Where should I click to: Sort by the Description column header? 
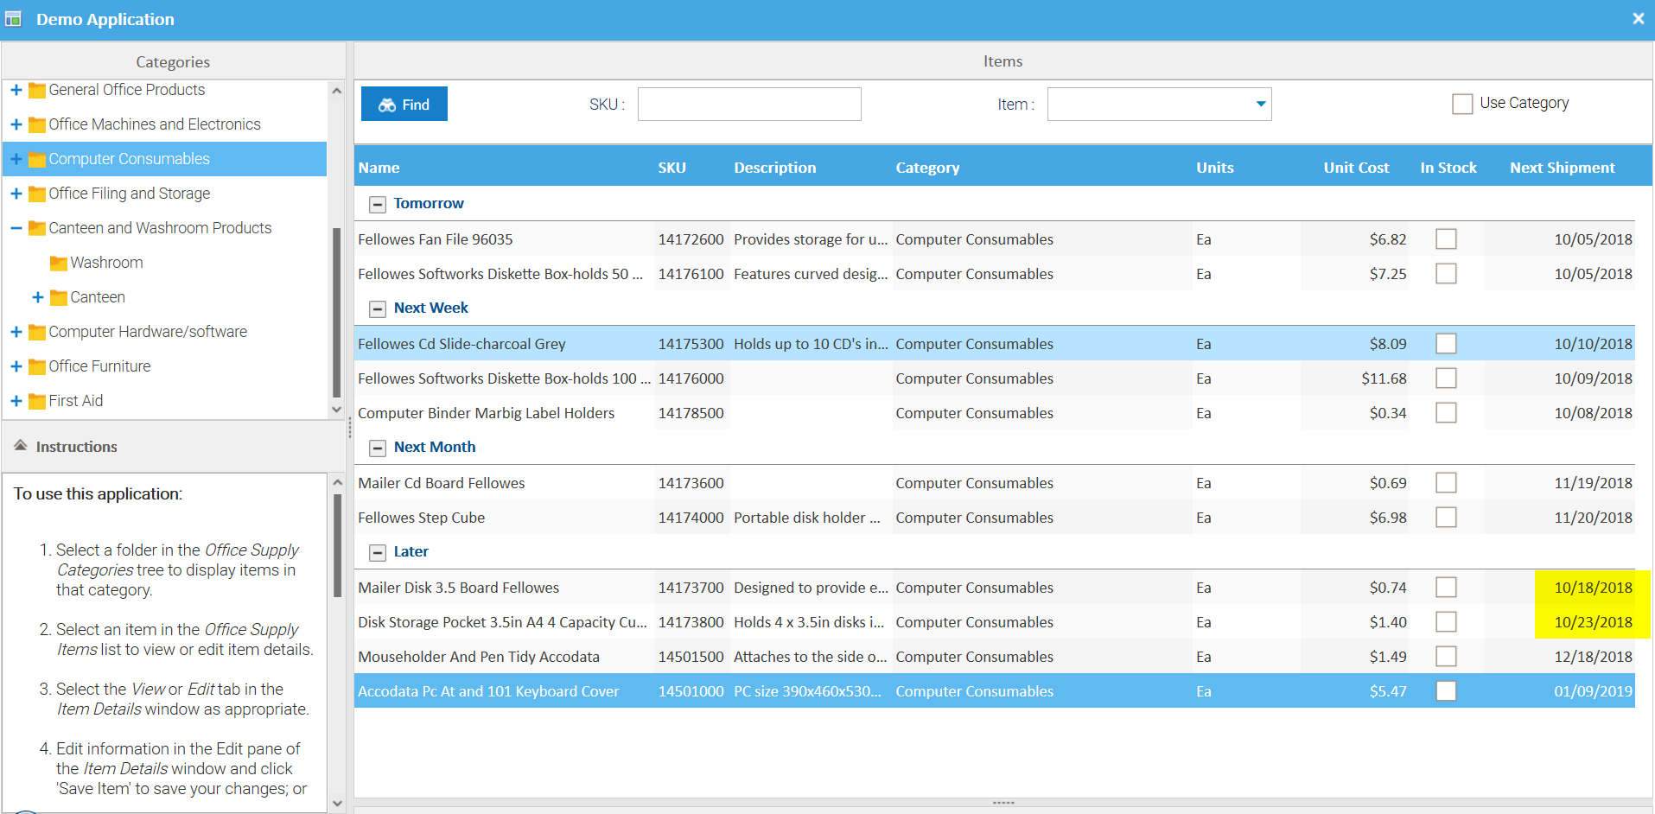tap(774, 168)
